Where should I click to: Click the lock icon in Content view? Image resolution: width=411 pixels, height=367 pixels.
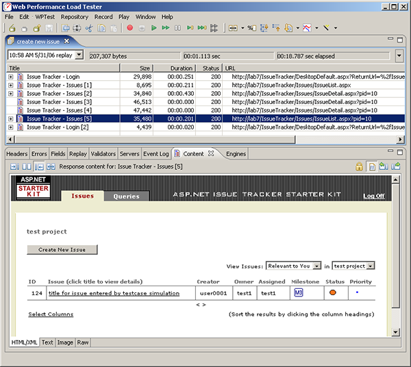coord(359,166)
